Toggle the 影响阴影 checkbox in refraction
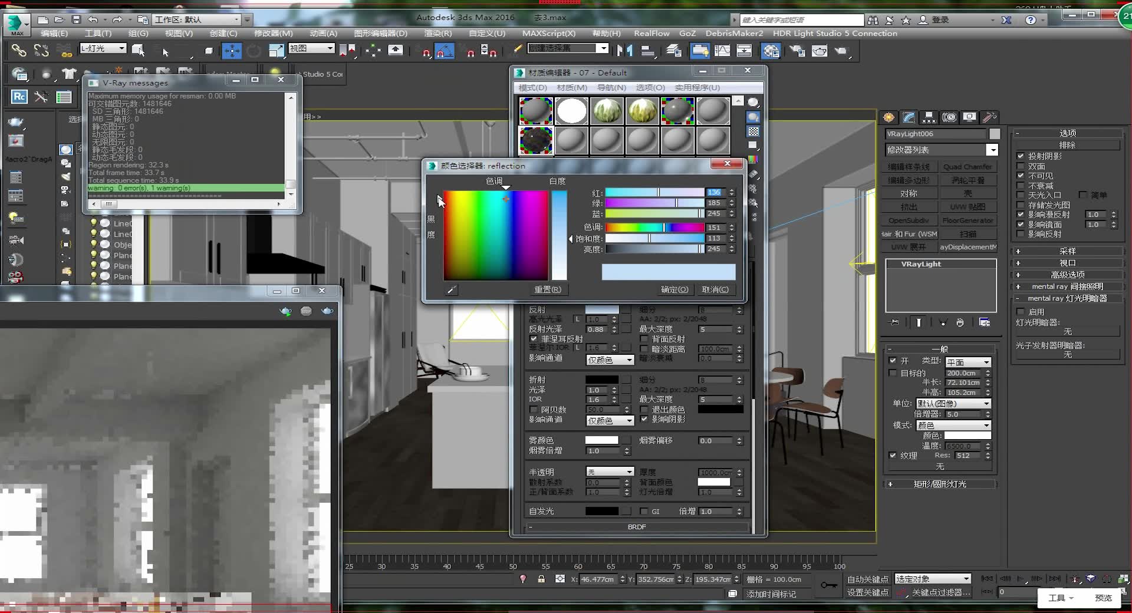The width and height of the screenshot is (1132, 613). 644,419
